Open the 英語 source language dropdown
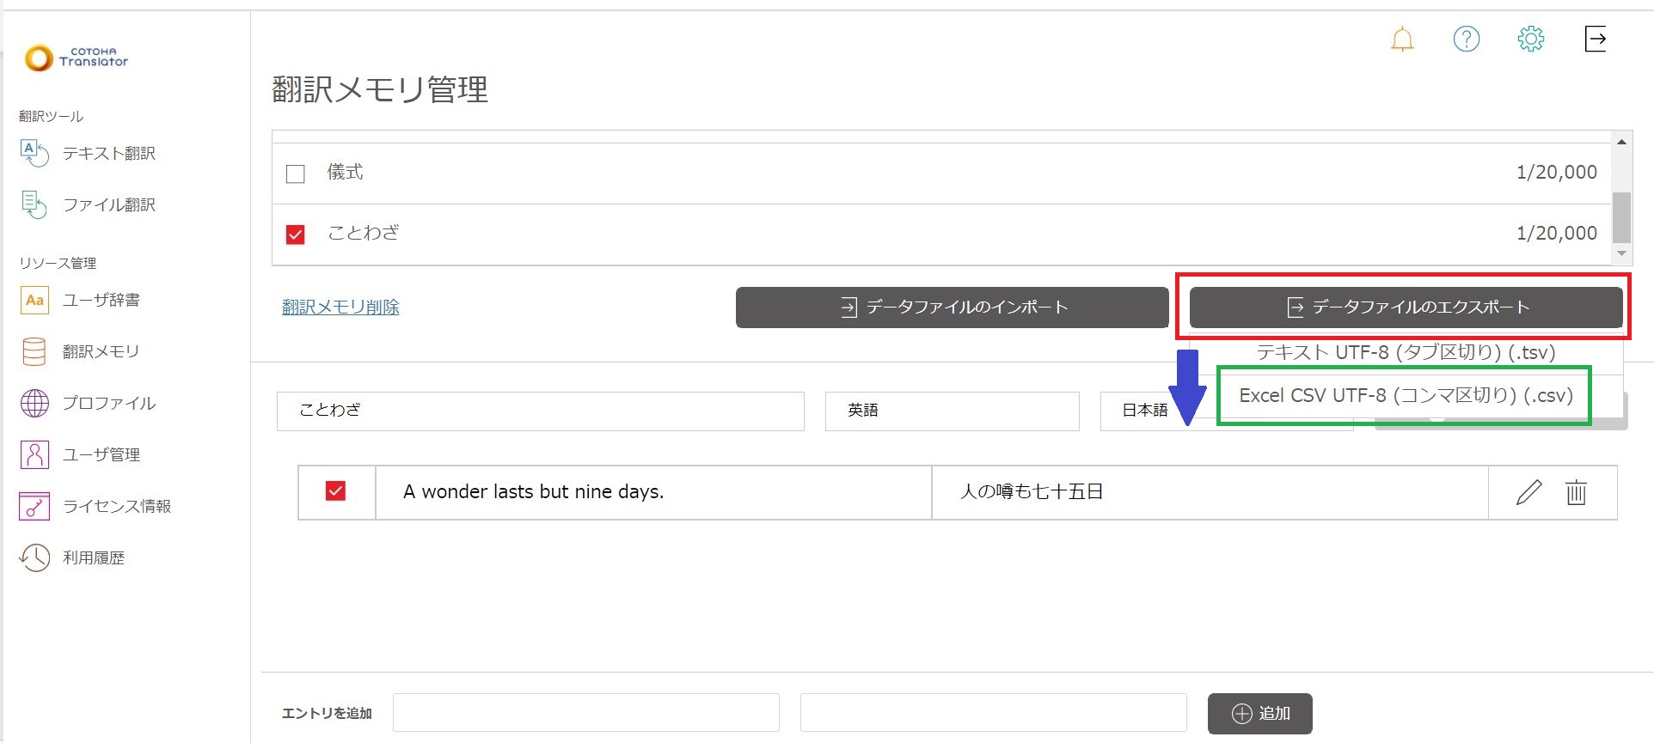The image size is (1654, 743). (951, 411)
